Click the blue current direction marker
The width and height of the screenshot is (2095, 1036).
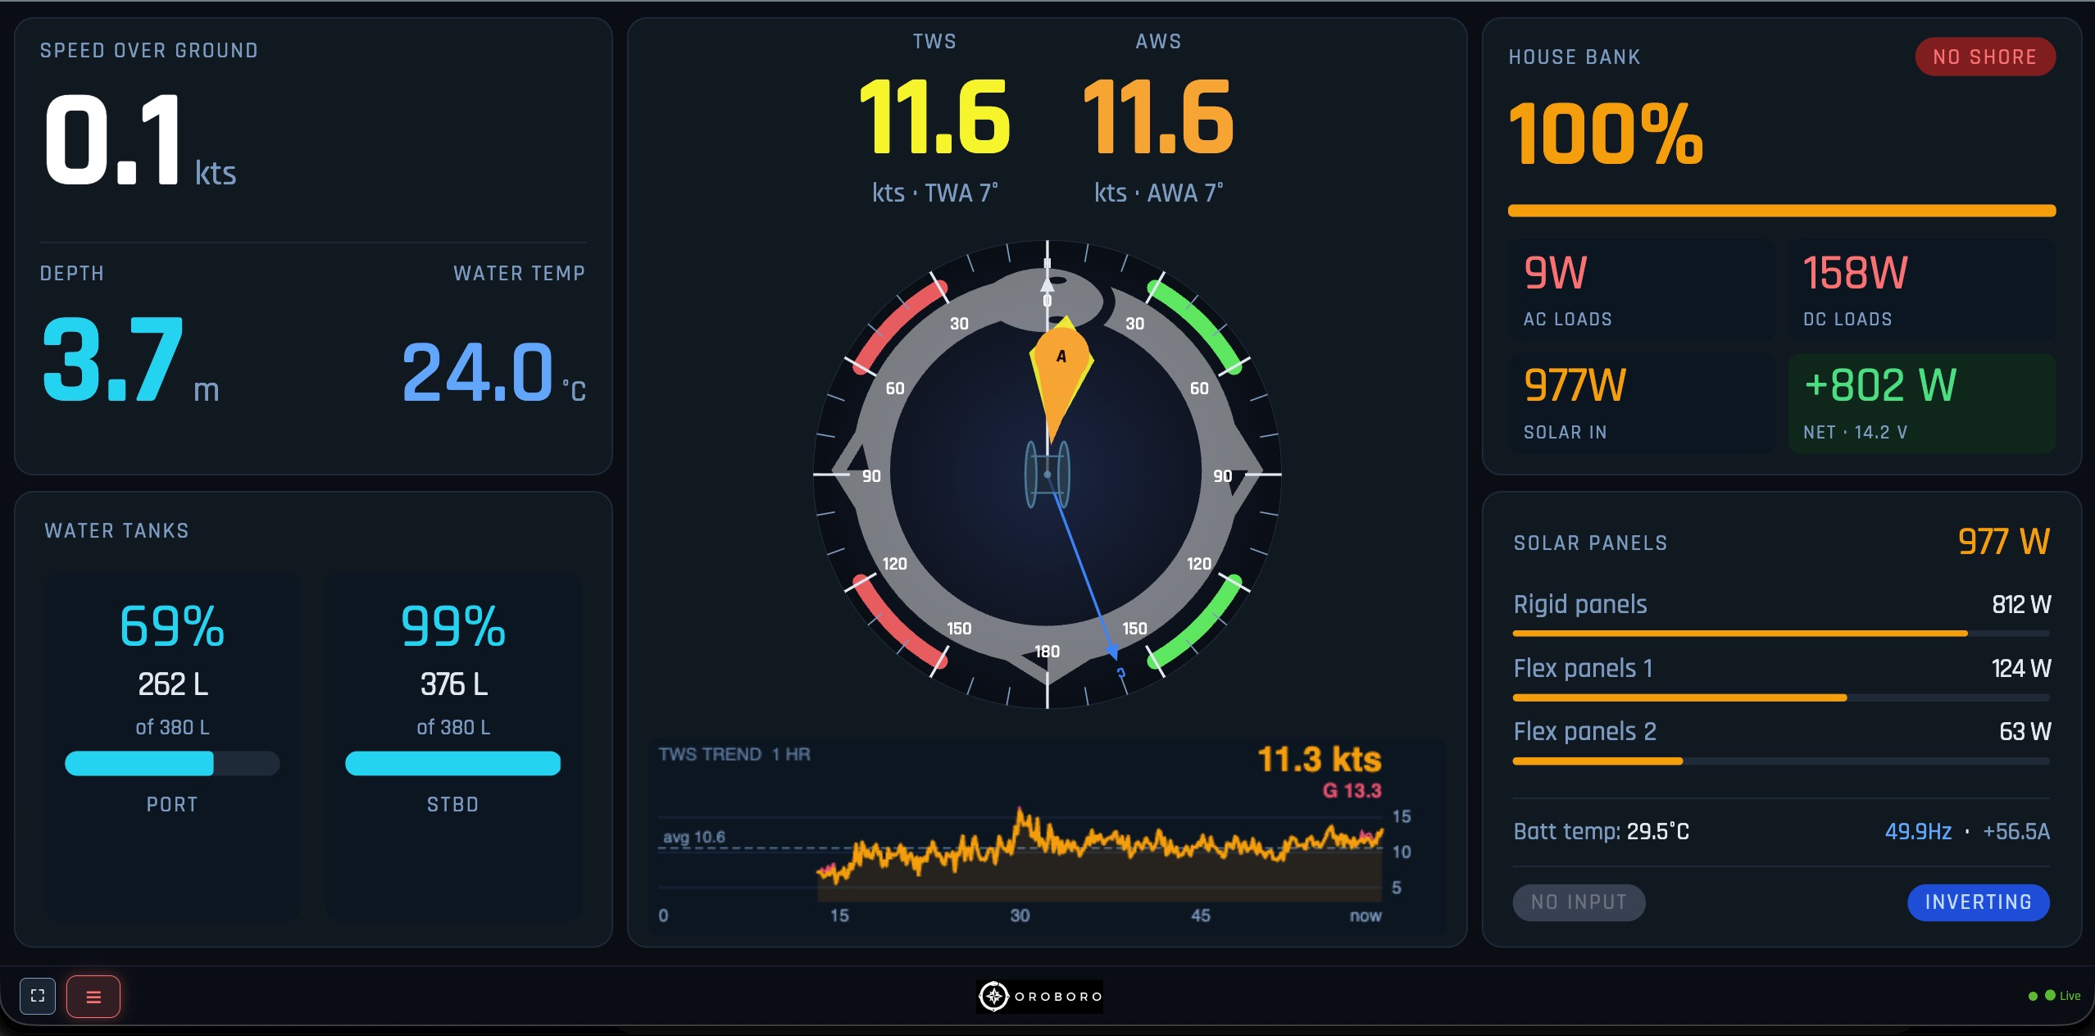(1112, 651)
